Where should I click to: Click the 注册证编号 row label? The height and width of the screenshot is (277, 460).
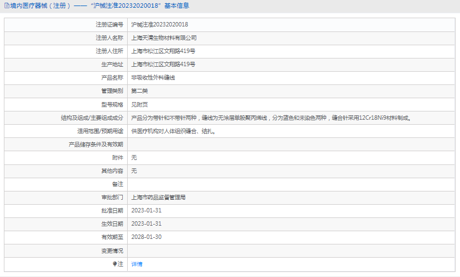(x=109, y=25)
